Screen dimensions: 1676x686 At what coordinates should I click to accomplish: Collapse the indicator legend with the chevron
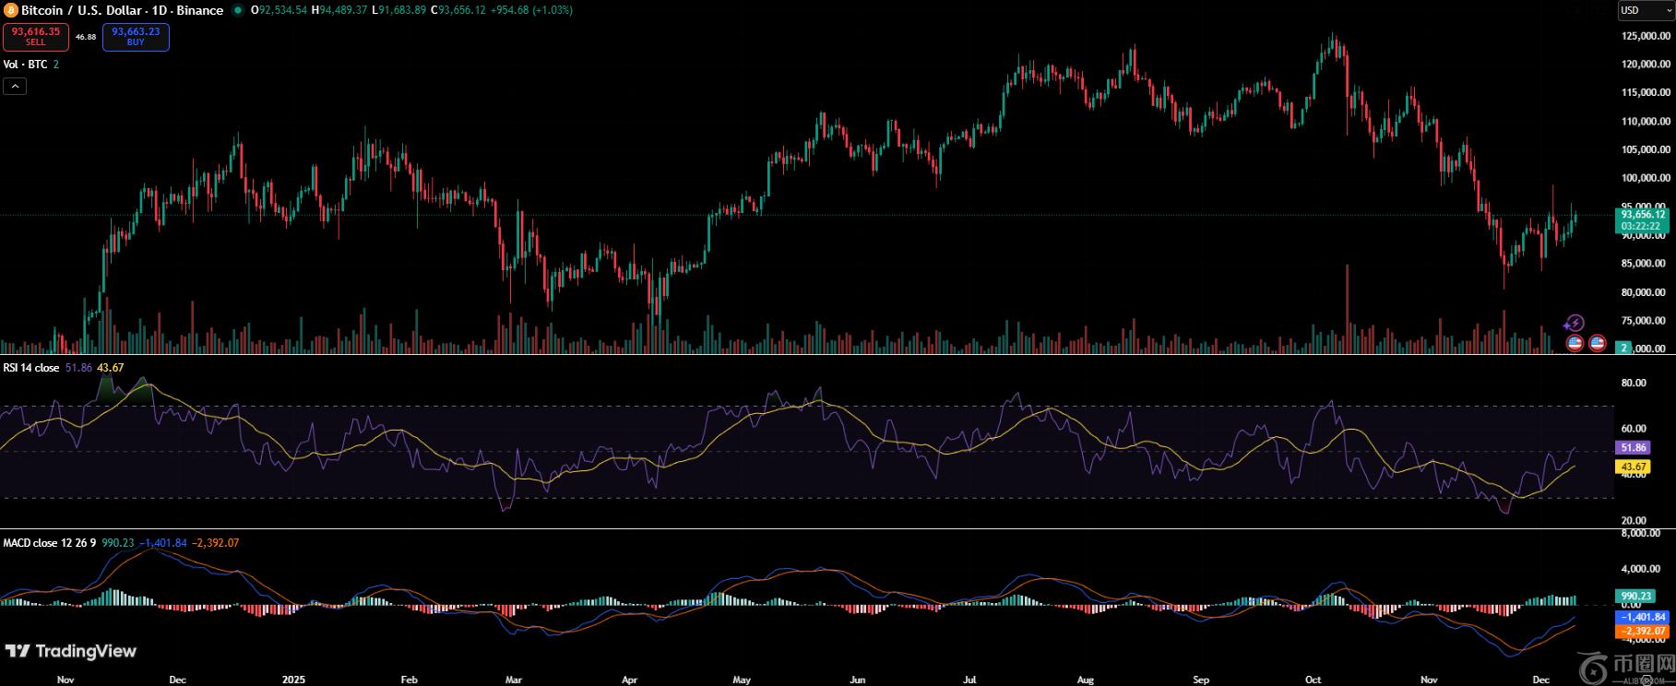[15, 87]
